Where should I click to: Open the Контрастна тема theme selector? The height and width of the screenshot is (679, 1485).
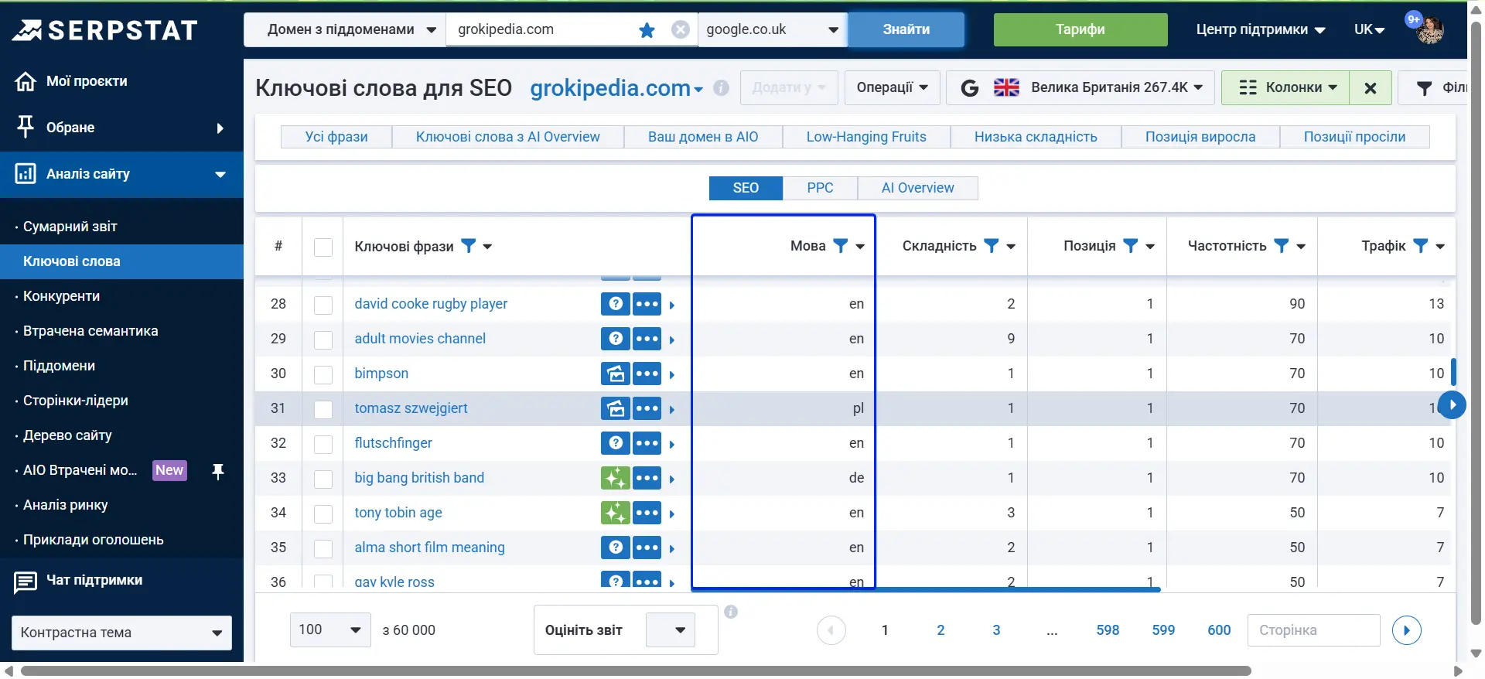click(x=121, y=633)
